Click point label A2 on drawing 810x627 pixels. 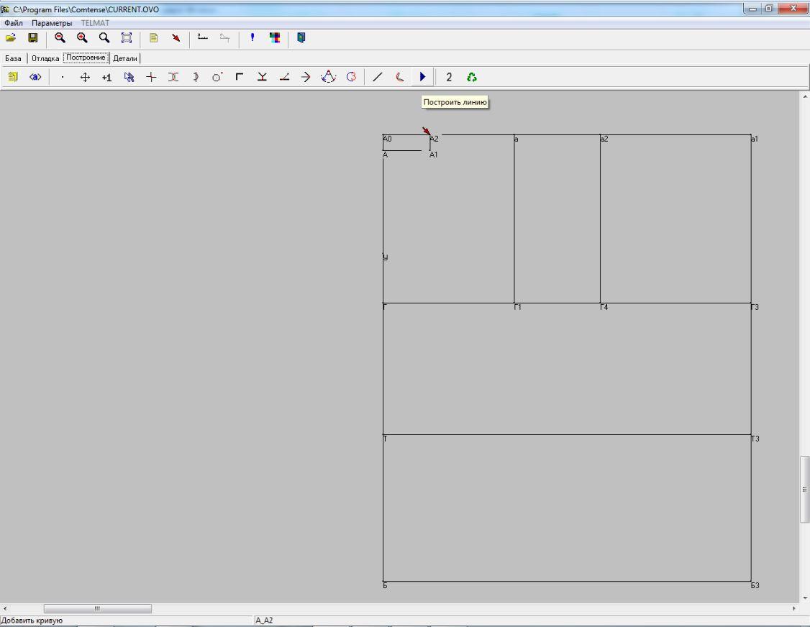click(434, 139)
